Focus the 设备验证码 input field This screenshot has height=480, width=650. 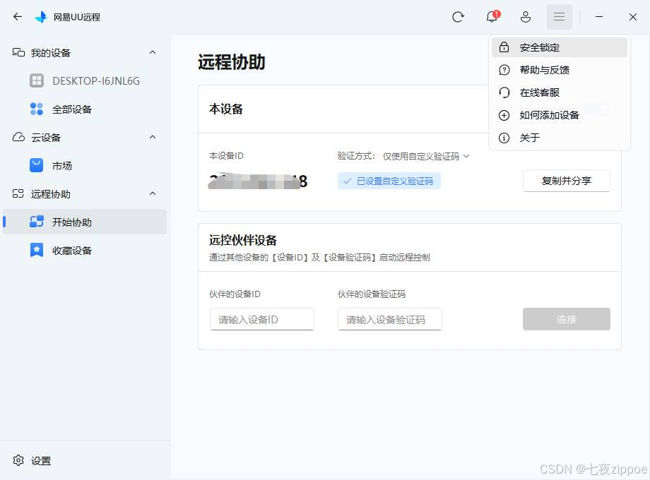pyautogui.click(x=390, y=320)
